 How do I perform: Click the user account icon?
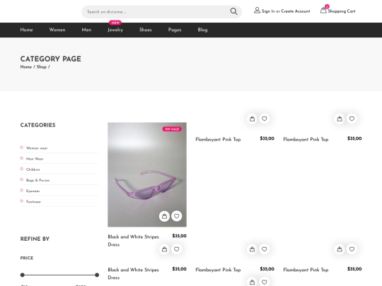[257, 11]
